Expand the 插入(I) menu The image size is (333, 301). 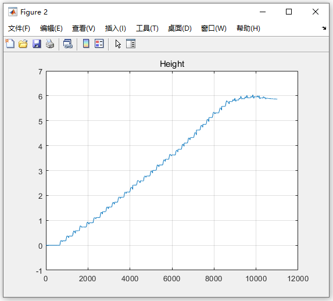click(116, 28)
